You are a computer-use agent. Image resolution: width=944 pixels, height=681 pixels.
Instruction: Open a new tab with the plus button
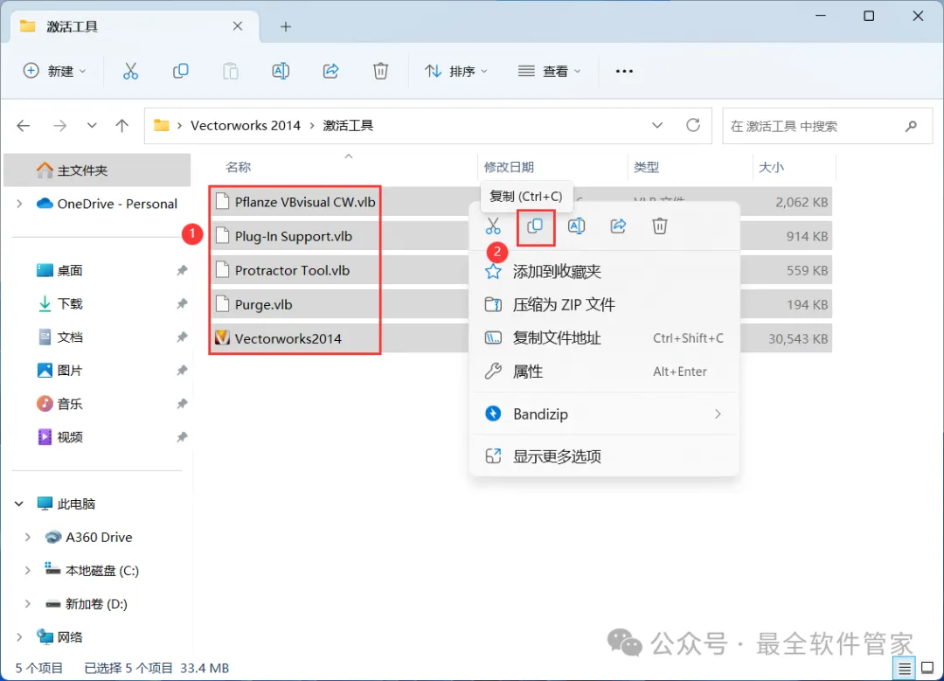pos(286,26)
